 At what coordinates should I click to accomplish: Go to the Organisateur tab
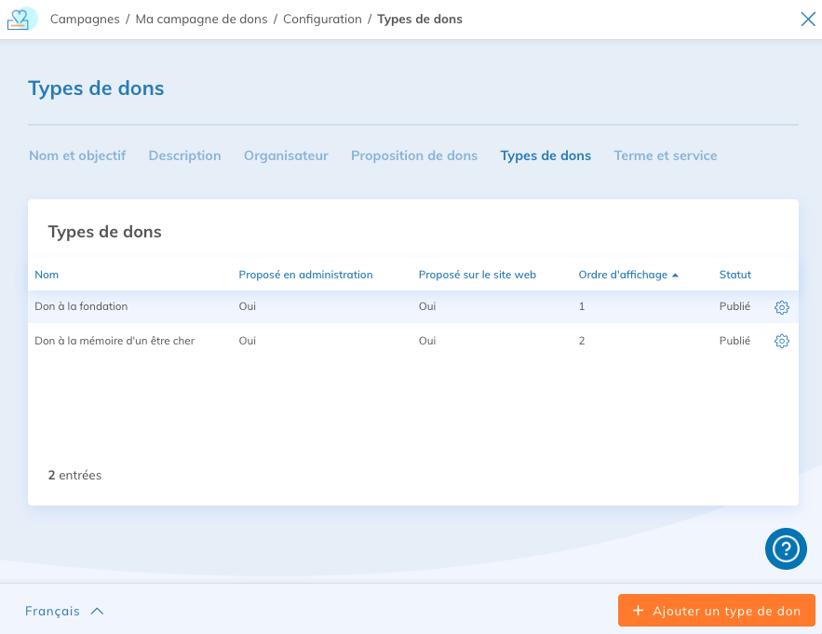coord(286,155)
